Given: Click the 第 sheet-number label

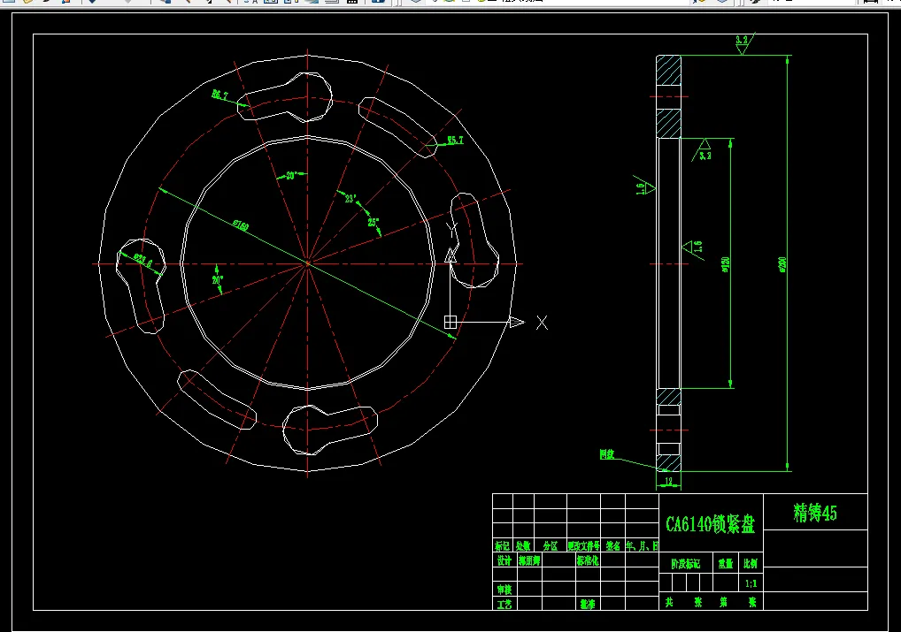Looking at the screenshot, I should coord(723,602).
